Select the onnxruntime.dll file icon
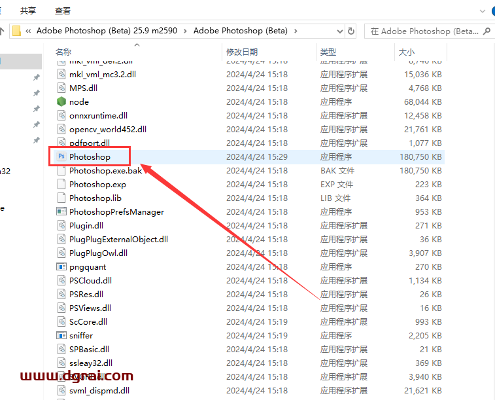Screen dimensions: 495x400 (61, 115)
